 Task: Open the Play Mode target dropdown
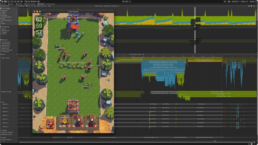click(22, 6)
